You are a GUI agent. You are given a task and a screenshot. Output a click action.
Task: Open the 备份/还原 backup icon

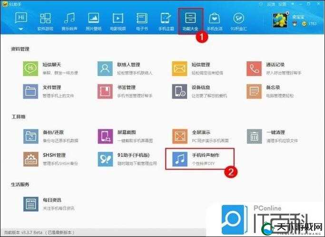30,136
